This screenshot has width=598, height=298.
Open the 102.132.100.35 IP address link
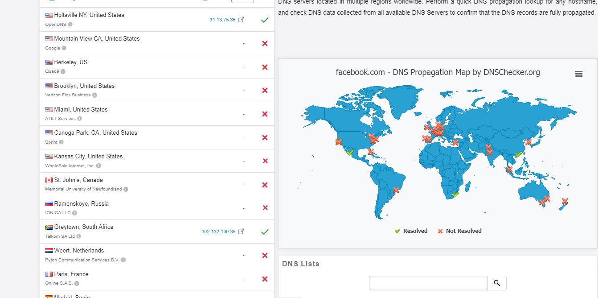218,232
